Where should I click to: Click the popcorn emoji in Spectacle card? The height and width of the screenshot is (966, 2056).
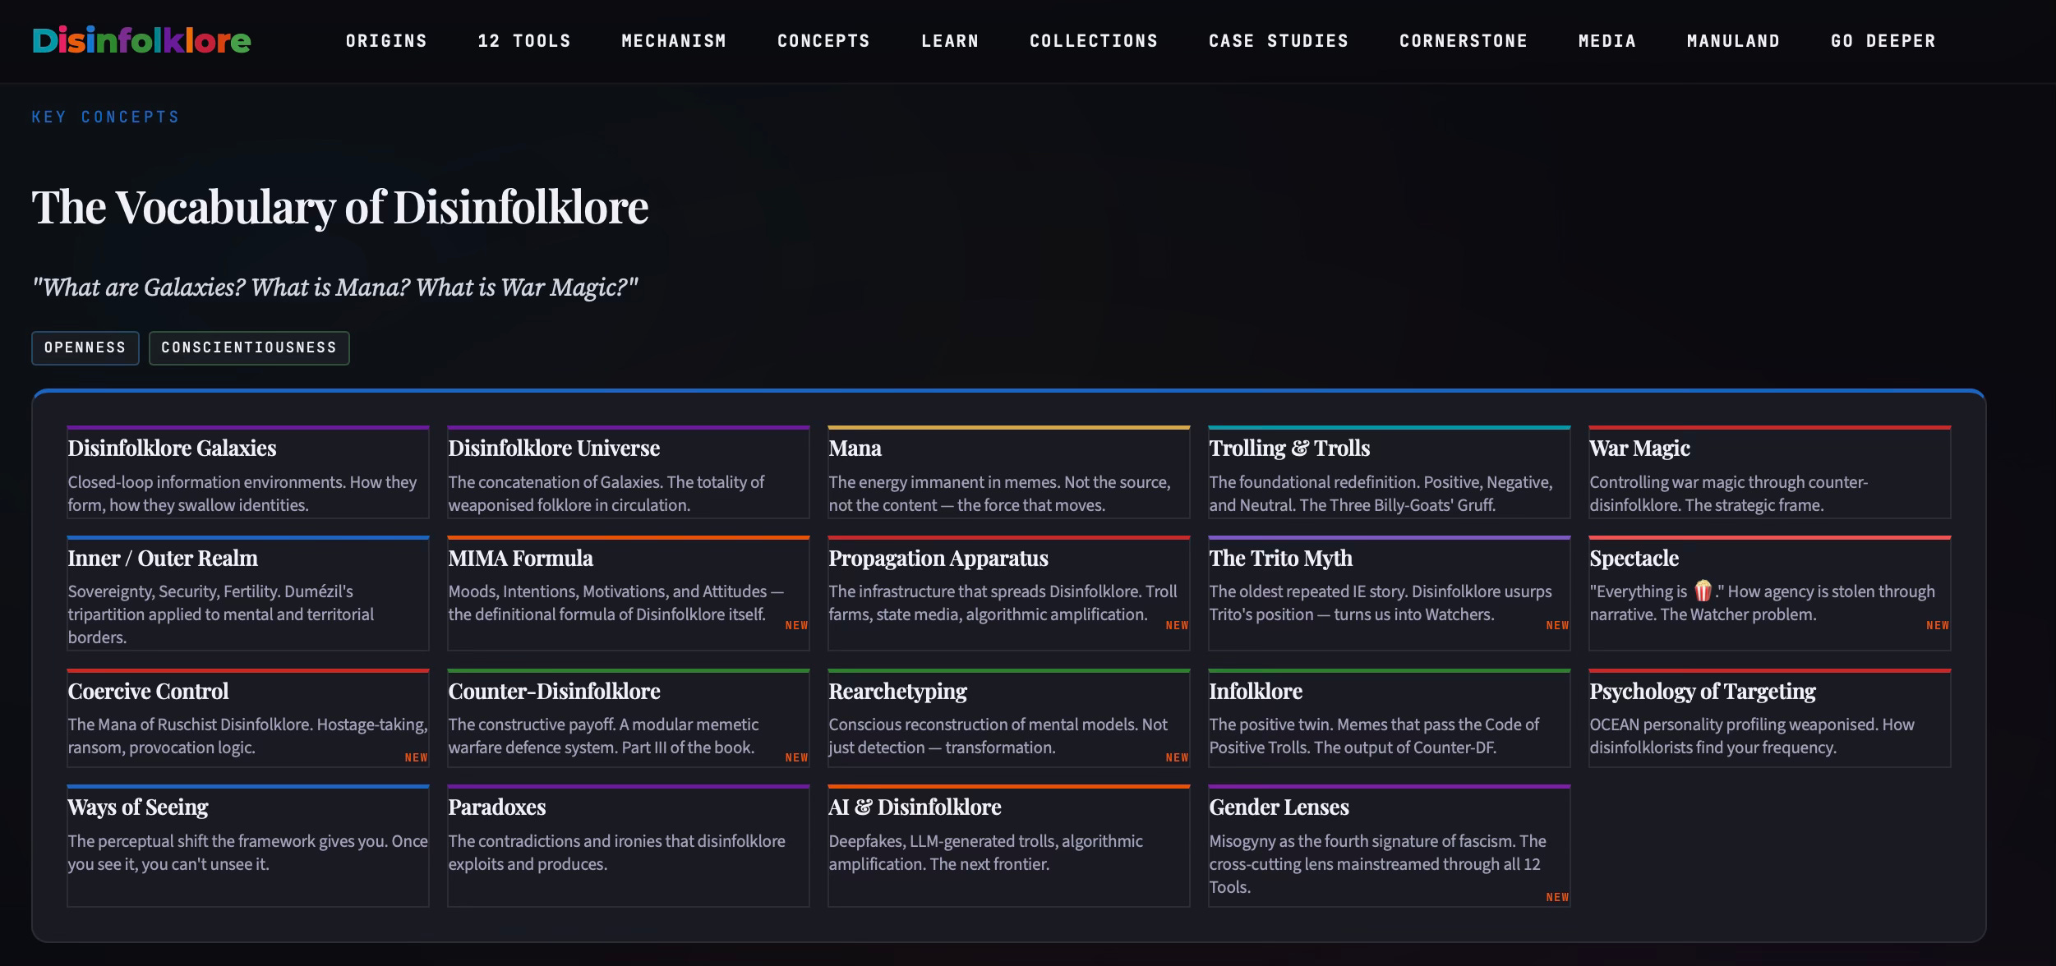pyautogui.click(x=1702, y=591)
